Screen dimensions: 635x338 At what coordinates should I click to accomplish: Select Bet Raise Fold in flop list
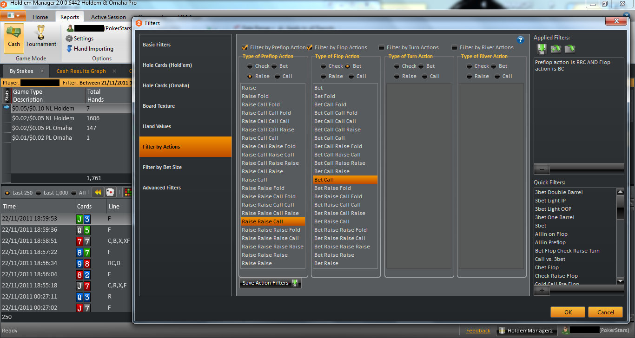[x=345, y=188]
